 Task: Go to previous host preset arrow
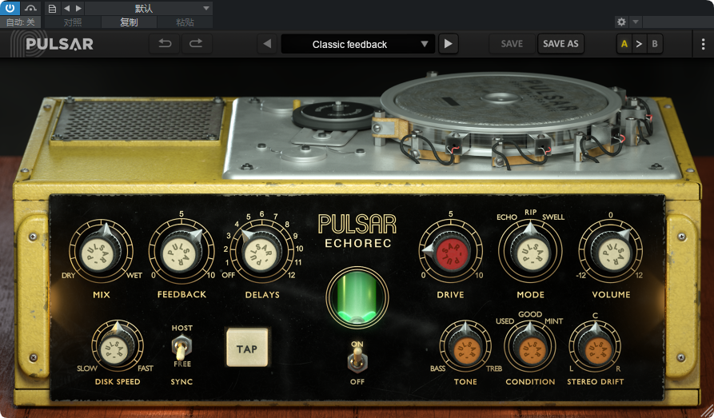[x=67, y=8]
